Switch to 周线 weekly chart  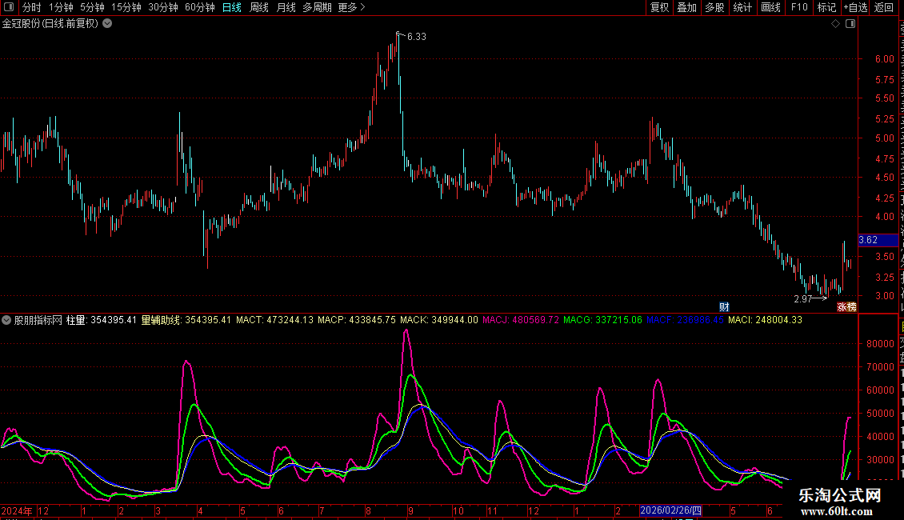(259, 7)
